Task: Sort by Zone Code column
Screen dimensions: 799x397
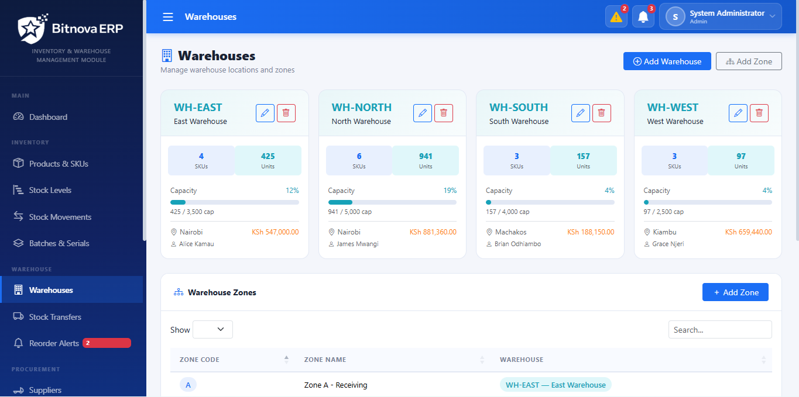Action: pyautogui.click(x=232, y=360)
